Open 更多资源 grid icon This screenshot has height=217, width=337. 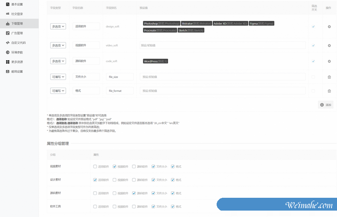point(8,62)
